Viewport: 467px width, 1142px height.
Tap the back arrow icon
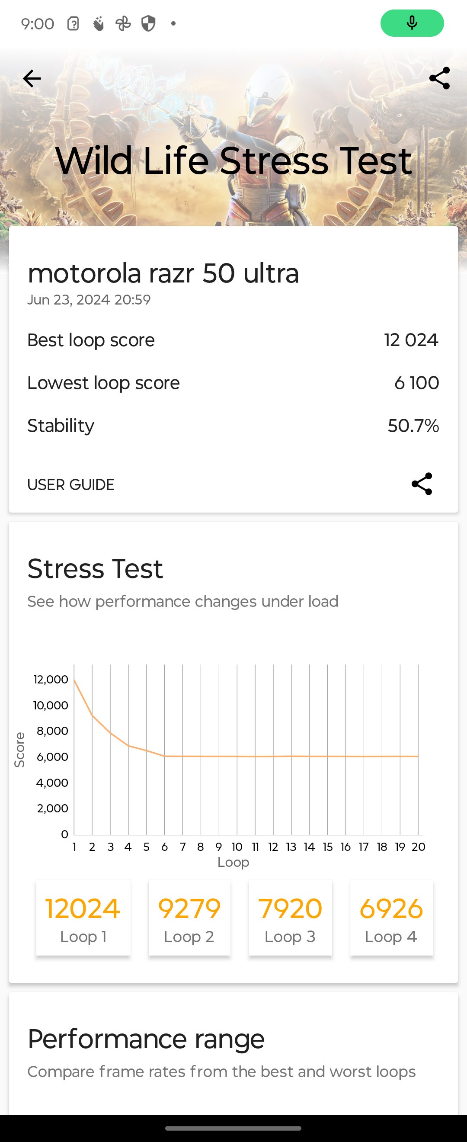click(x=32, y=79)
